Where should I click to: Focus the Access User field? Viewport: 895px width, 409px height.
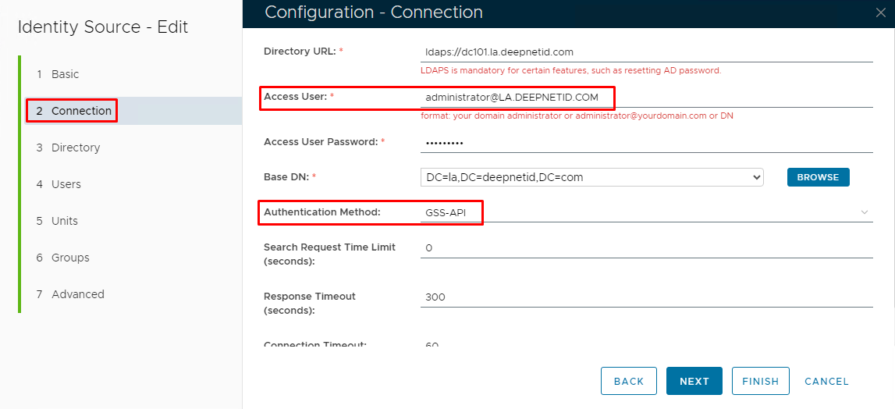pos(646,98)
